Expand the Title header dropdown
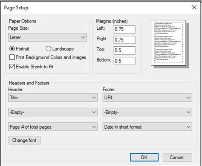 pos(53,98)
